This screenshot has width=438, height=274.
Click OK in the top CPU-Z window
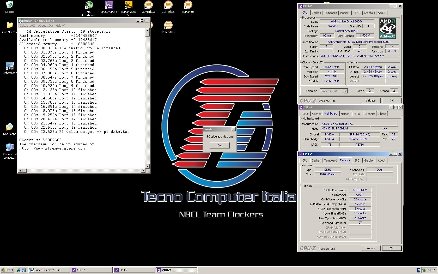392,100
